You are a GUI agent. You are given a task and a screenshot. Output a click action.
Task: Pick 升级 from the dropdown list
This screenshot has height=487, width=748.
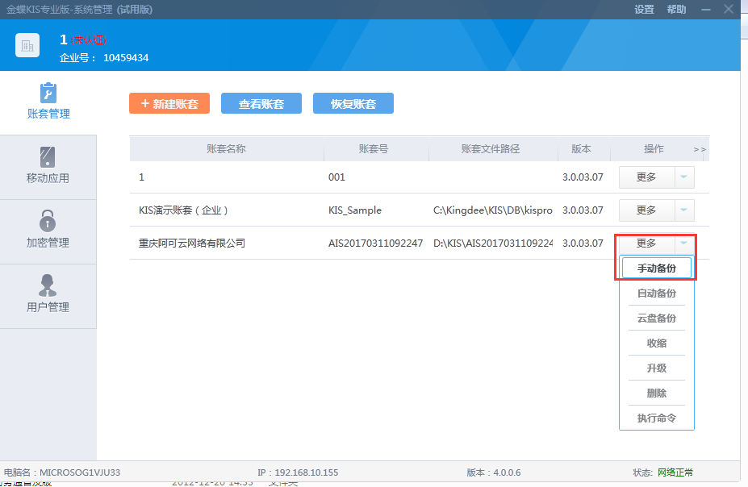pyautogui.click(x=656, y=368)
